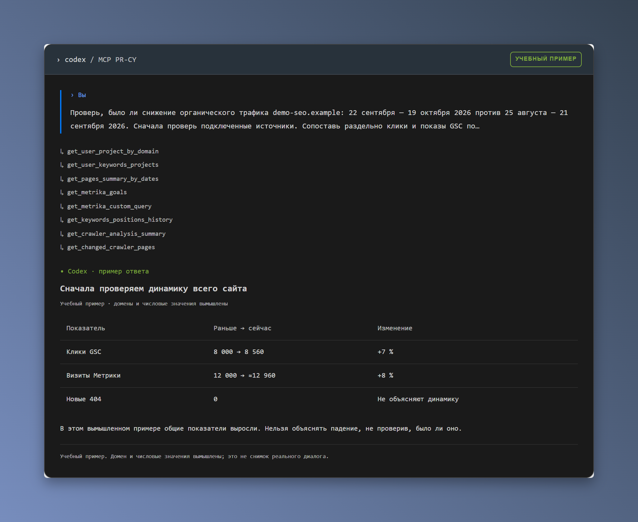Click heading Сначала проверяем динамику всего сайта
Viewport: 638px width, 522px height.
click(x=153, y=288)
